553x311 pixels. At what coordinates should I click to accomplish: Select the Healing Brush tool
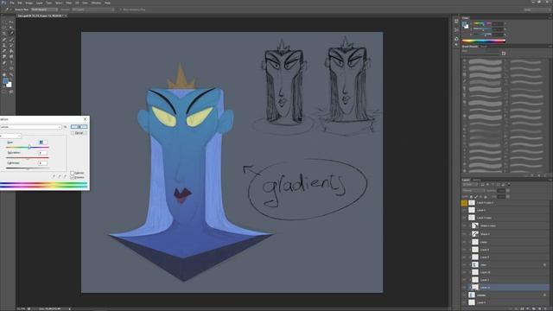pos(3,40)
